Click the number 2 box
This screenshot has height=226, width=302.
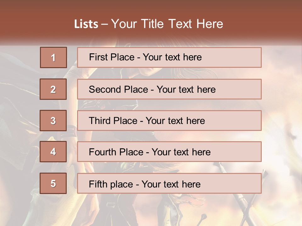coord(53,89)
